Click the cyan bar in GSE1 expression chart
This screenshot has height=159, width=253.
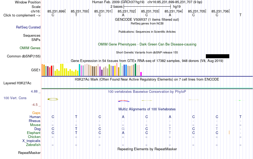click(x=80, y=70)
